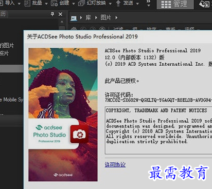212x189 pixels.
Task: Show more toolbar items via overflow chevron
Action: tap(148, 3)
